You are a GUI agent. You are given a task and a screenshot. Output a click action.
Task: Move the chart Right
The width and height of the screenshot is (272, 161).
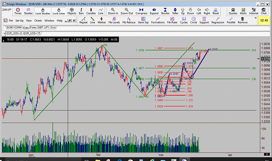207,11
